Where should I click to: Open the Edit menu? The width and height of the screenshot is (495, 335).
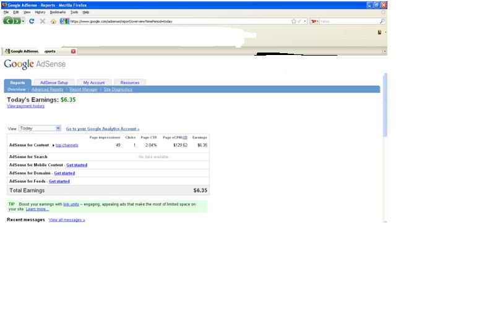pos(16,12)
